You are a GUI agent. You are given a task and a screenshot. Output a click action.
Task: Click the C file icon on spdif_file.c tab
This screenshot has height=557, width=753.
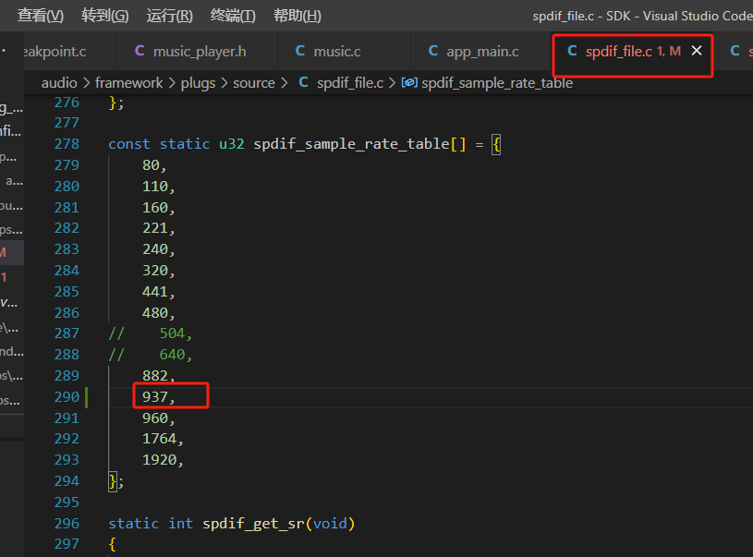572,51
